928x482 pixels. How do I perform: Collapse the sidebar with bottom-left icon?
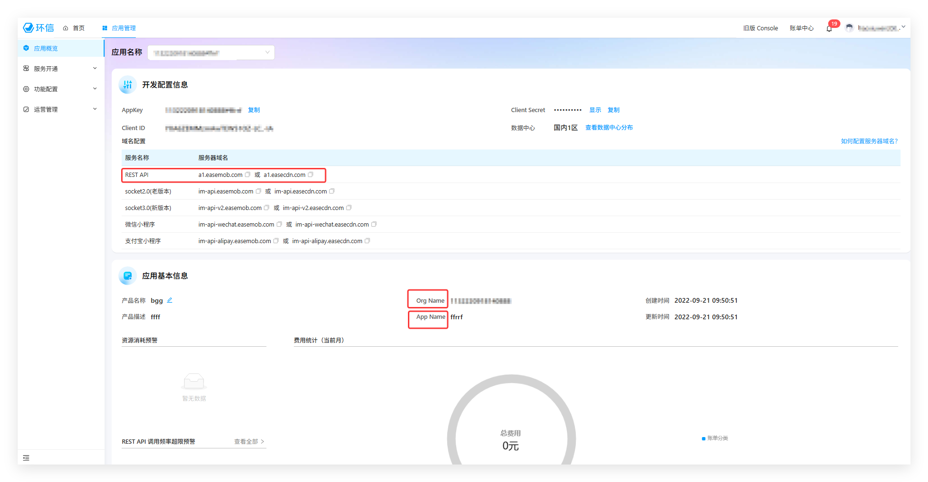tap(26, 458)
